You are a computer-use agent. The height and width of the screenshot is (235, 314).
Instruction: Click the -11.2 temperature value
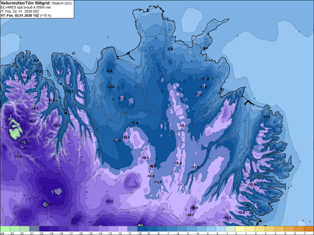point(198,94)
